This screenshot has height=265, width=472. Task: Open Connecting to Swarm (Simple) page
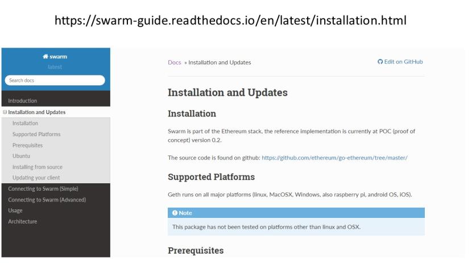coord(43,188)
